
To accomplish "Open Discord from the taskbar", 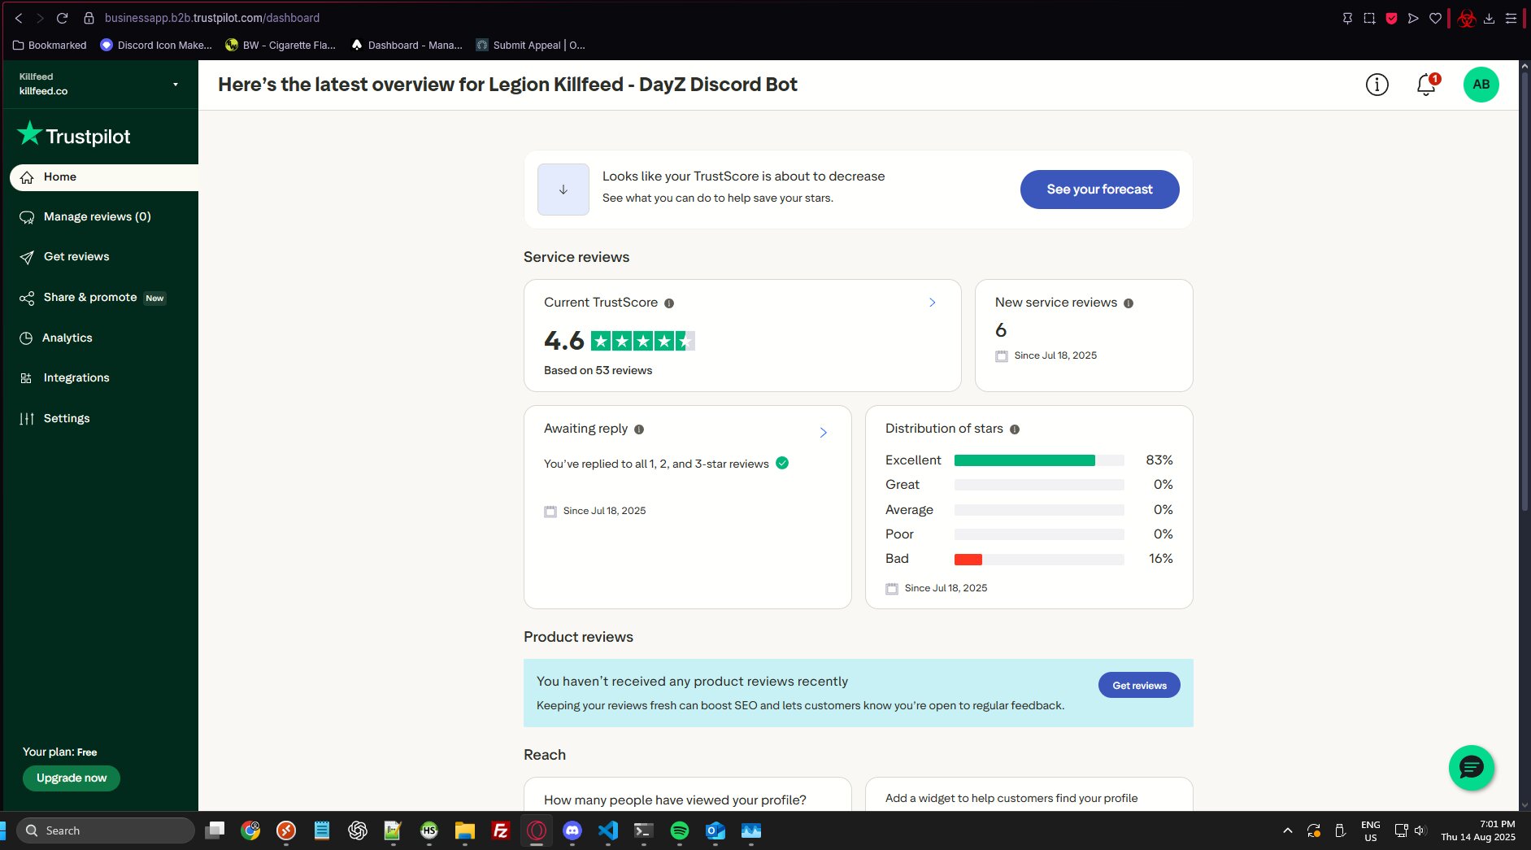I will tap(572, 830).
